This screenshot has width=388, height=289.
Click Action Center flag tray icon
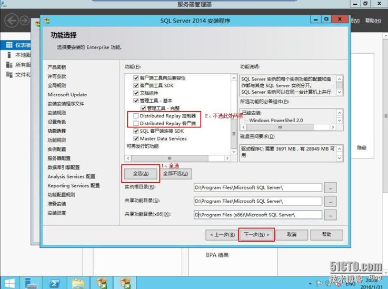pos(319,283)
